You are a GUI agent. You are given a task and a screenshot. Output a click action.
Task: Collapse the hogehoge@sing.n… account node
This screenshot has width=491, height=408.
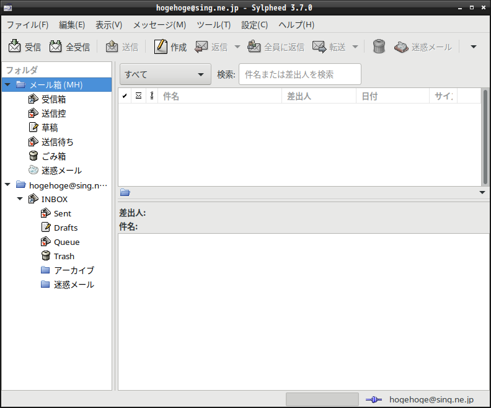pyautogui.click(x=8, y=185)
